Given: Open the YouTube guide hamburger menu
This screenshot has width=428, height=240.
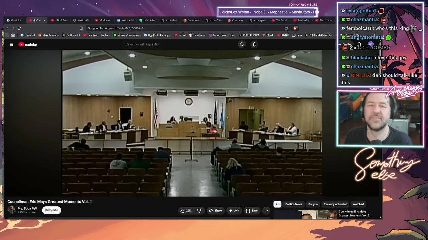Looking at the screenshot, I should coord(11,44).
